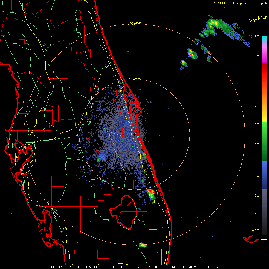Click the bright green band of color bar
269x269 pixels.
(x=264, y=127)
